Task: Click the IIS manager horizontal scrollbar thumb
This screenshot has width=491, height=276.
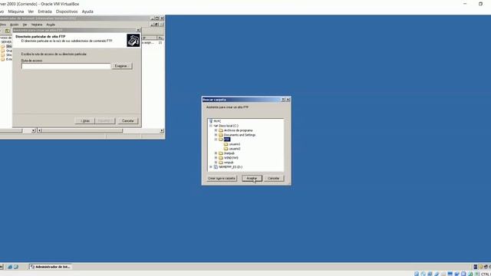Action: tap(82, 130)
